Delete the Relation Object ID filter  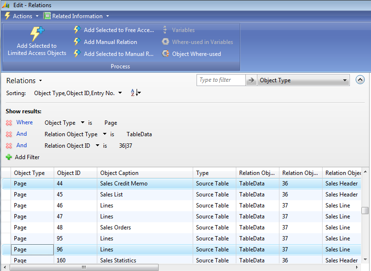[9, 146]
